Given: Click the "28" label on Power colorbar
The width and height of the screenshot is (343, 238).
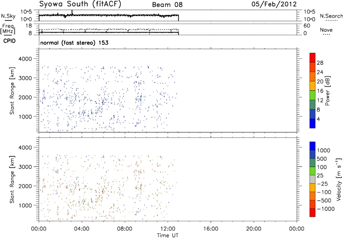Looking at the screenshot, I should [320, 63].
